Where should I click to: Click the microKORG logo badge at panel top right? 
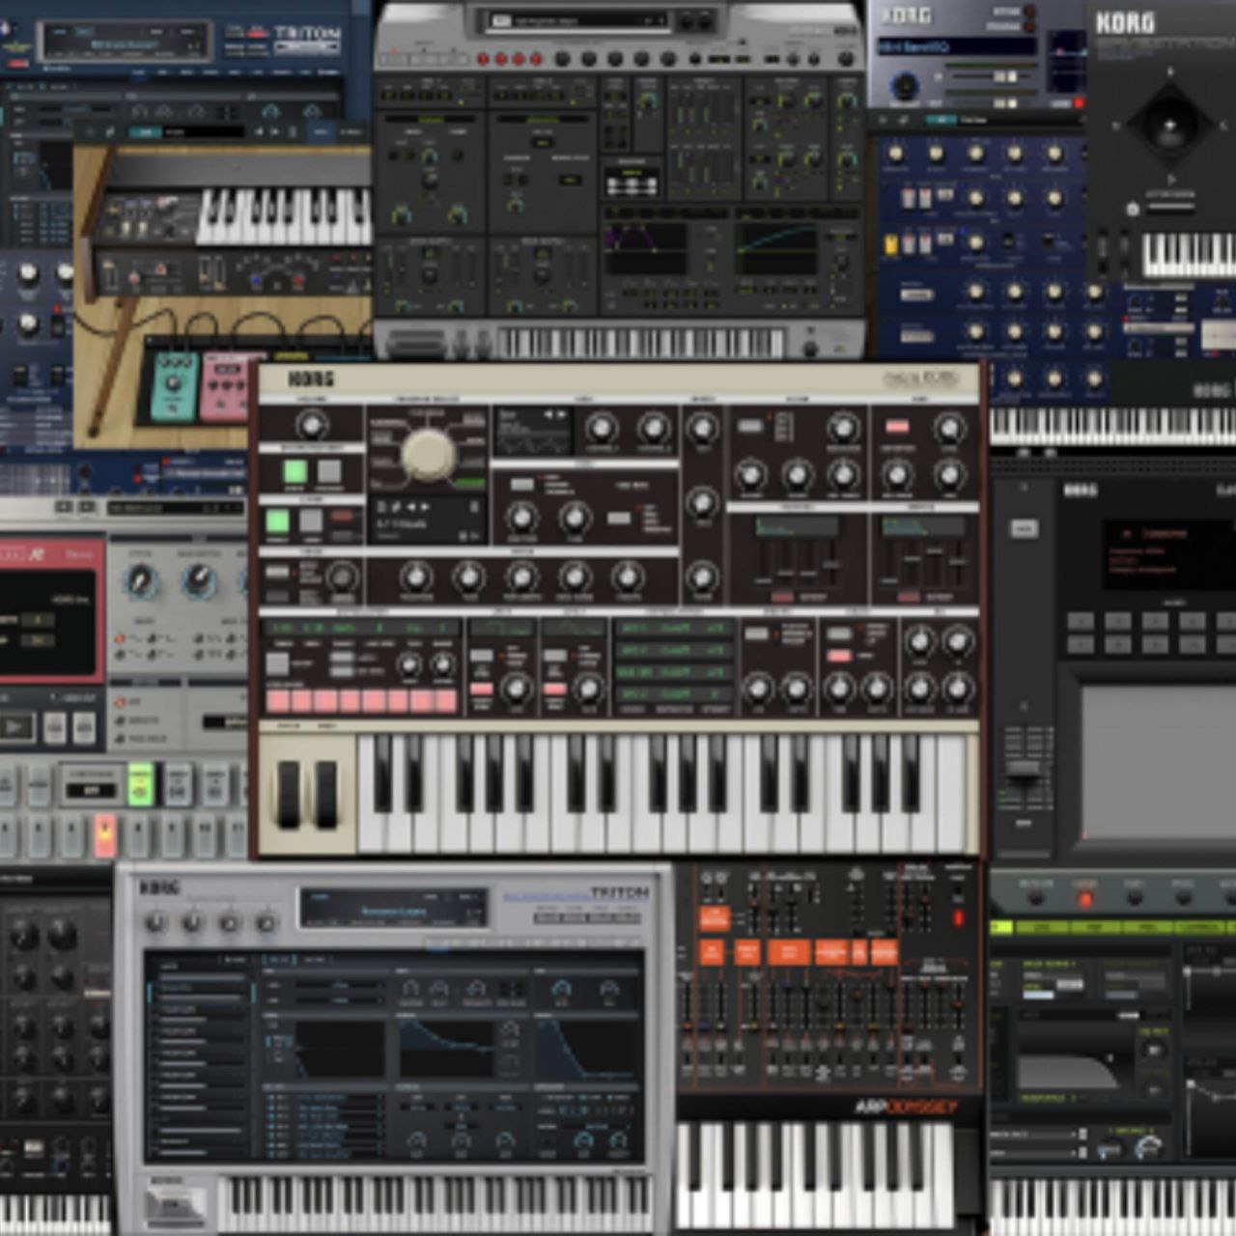921,379
